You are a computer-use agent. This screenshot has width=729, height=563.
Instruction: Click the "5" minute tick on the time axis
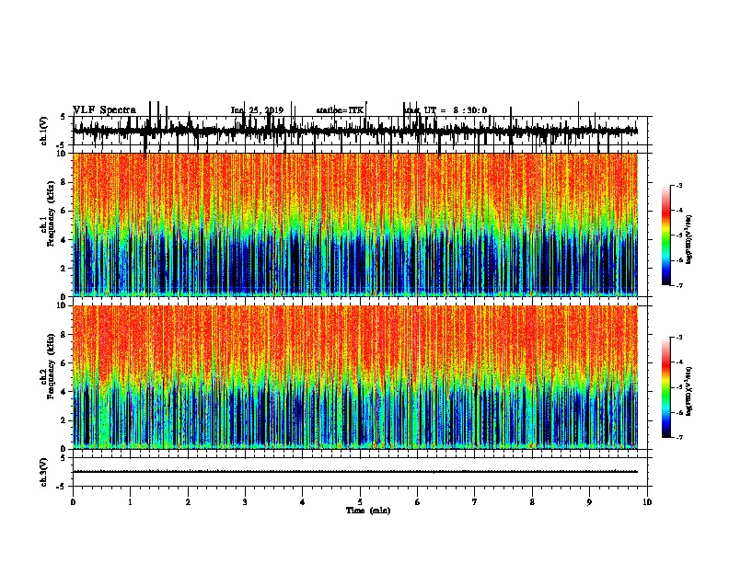tap(360, 502)
